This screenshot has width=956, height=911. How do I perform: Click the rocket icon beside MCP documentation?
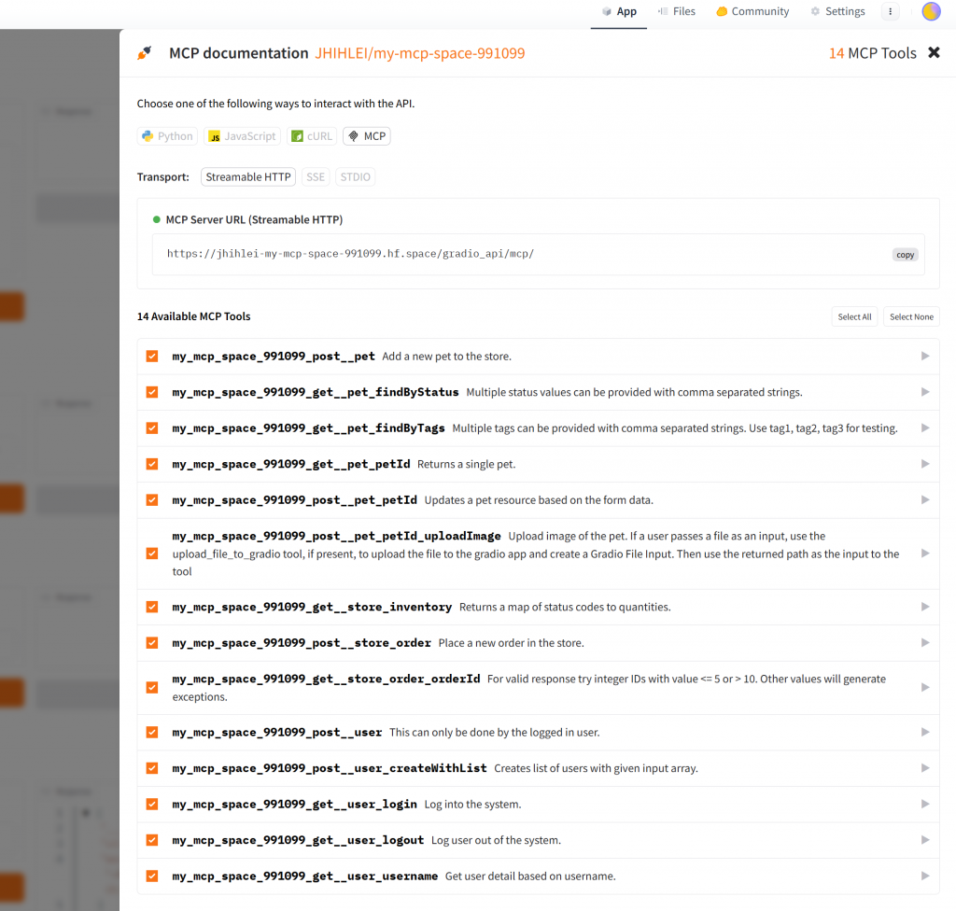[145, 53]
